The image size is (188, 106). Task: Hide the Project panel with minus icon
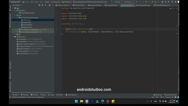point(53,5)
